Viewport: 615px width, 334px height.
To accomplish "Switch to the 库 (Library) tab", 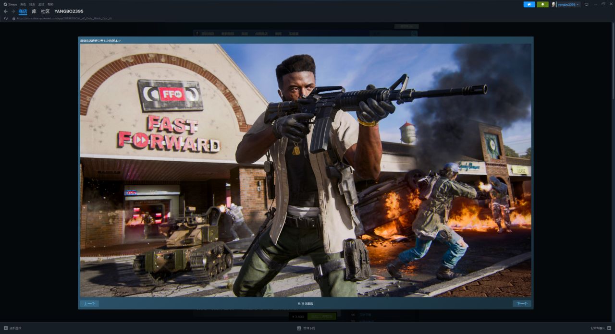I will click(34, 11).
